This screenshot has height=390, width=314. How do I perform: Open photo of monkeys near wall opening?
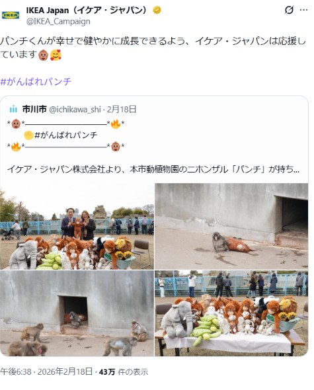77,313
